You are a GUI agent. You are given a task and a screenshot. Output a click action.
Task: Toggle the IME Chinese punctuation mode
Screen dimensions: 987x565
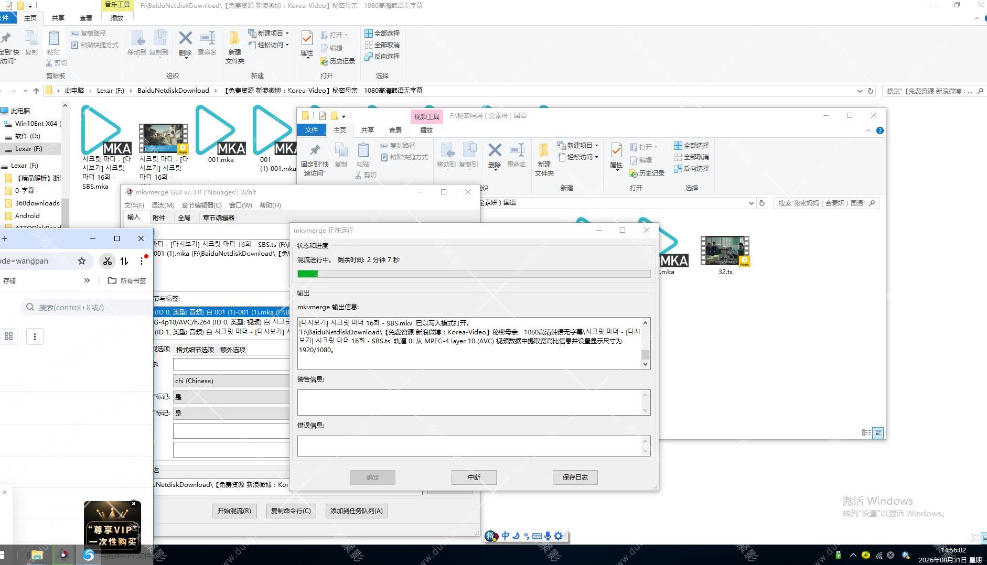[526, 536]
